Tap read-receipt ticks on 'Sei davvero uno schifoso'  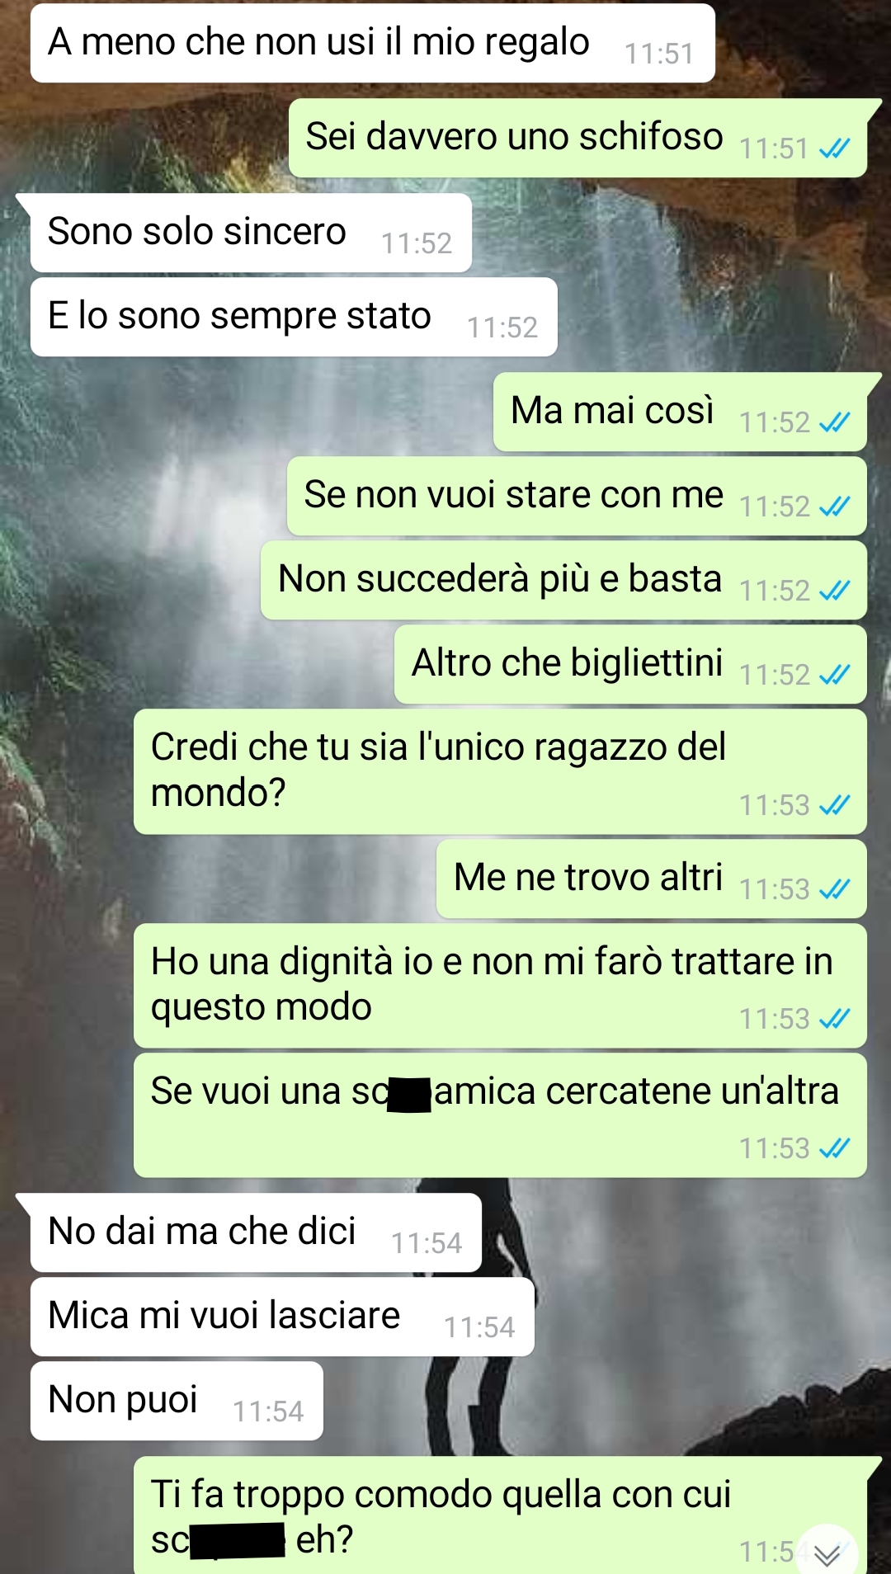click(x=834, y=148)
